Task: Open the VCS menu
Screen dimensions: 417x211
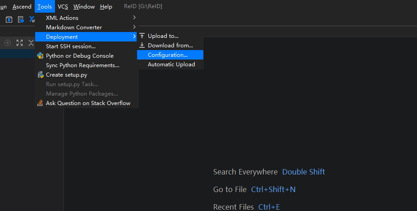Action: 63,7
